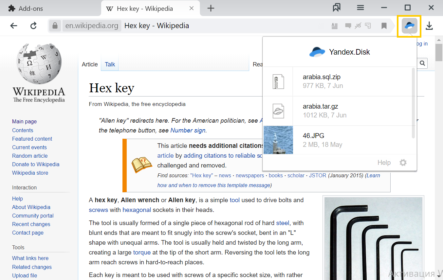Click the comments speech bubble icon
The image size is (443, 280).
(x=348, y=26)
